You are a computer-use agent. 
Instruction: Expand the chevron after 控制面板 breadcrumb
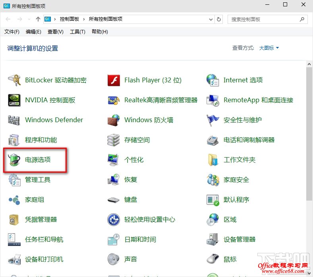pos(84,19)
